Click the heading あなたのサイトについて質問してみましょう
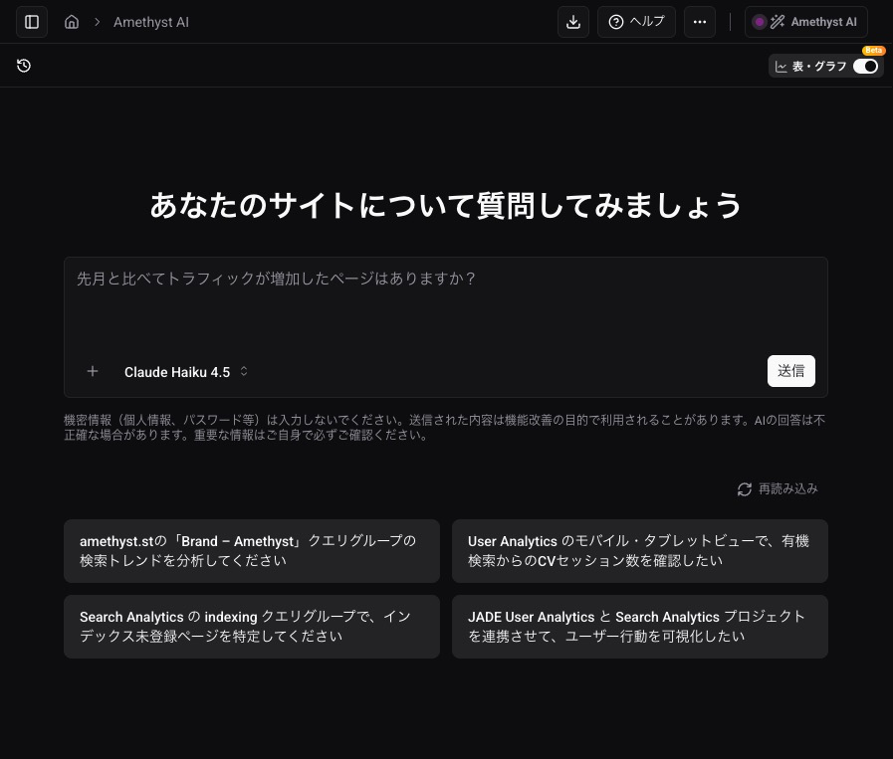 (x=445, y=205)
